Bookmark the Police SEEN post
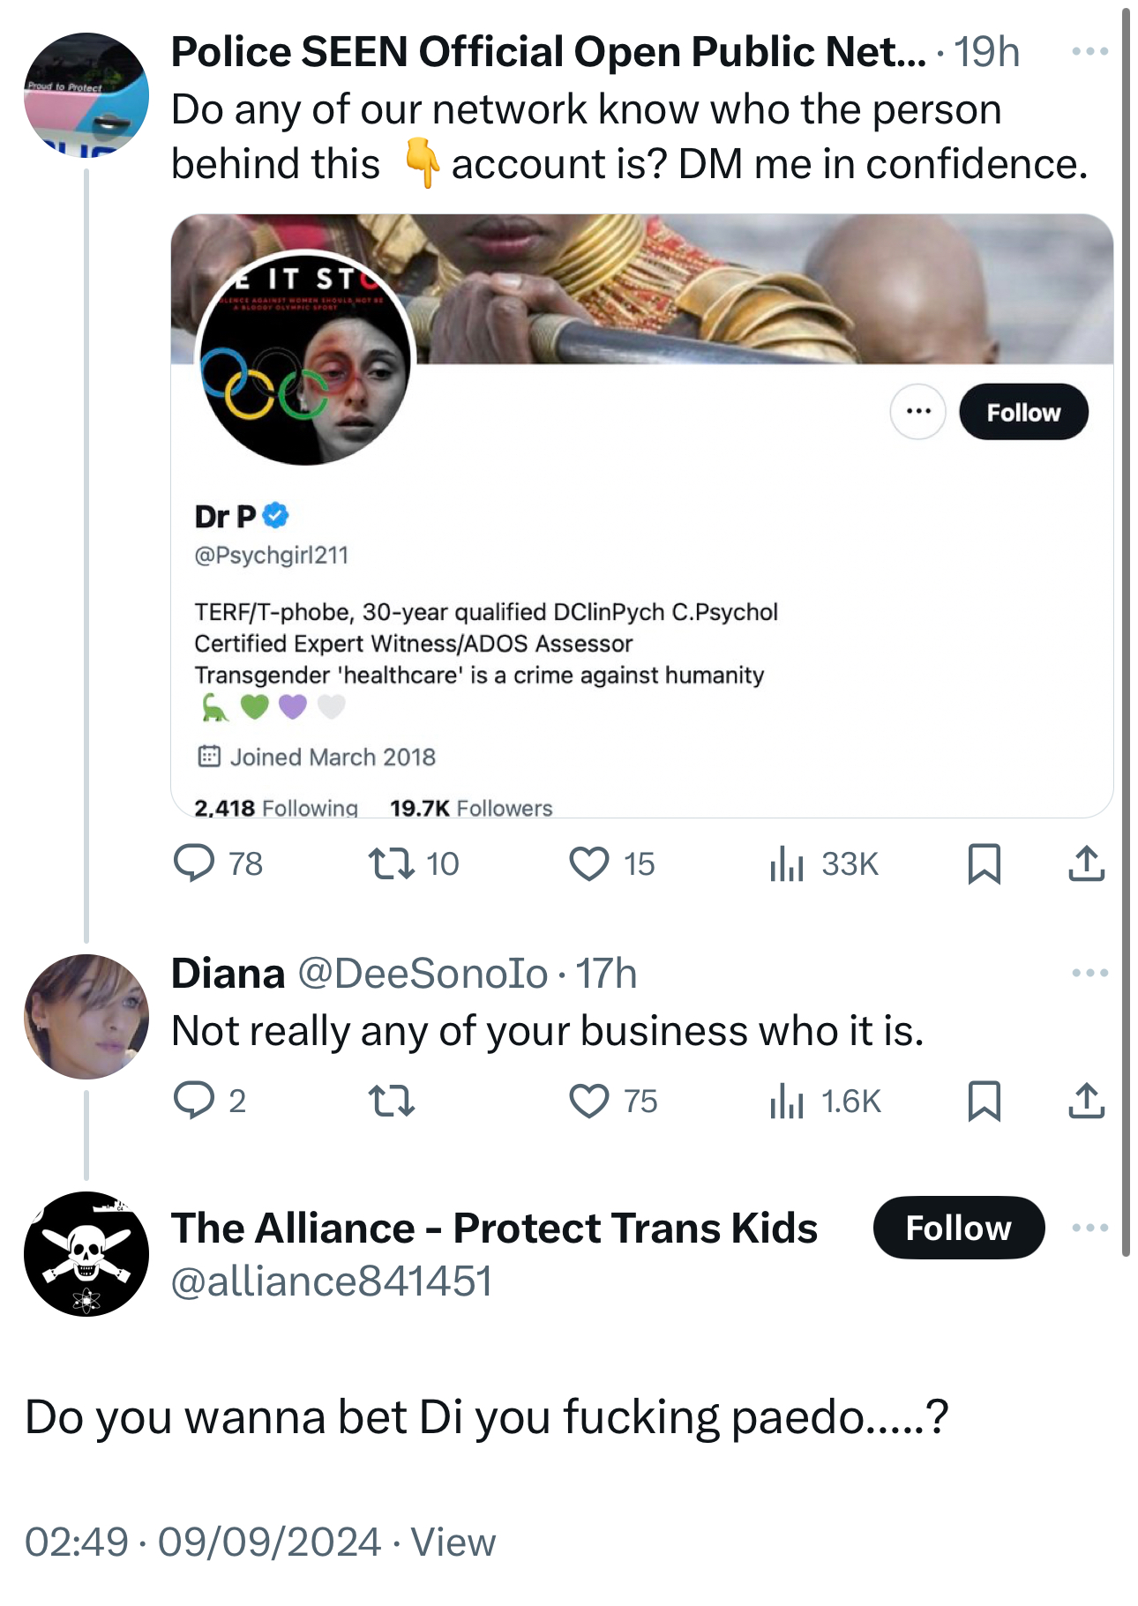This screenshot has height=1606, width=1138. tap(984, 863)
